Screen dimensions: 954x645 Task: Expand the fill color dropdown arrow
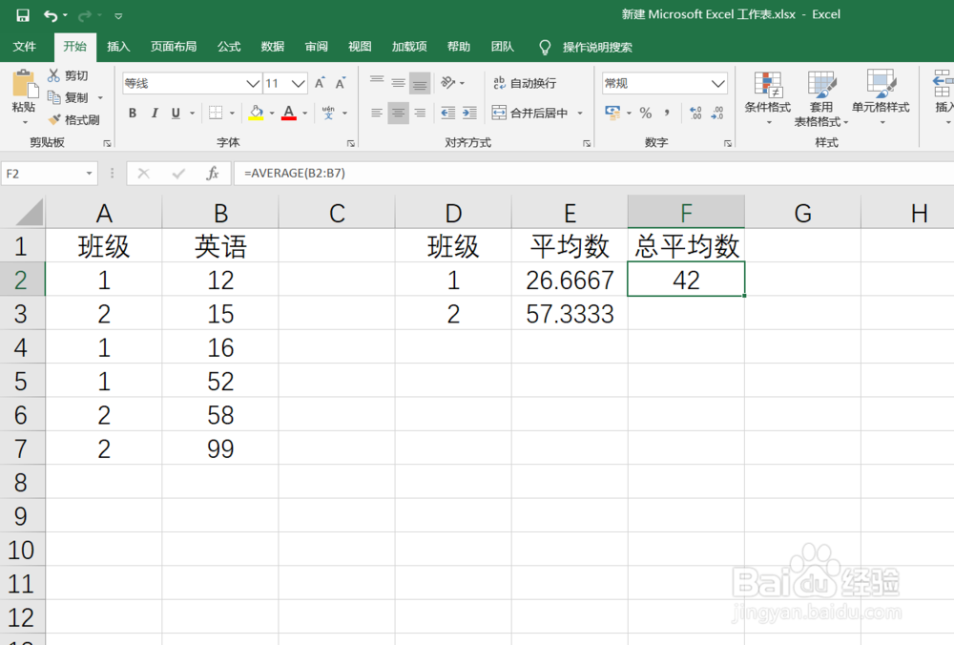coord(271,113)
